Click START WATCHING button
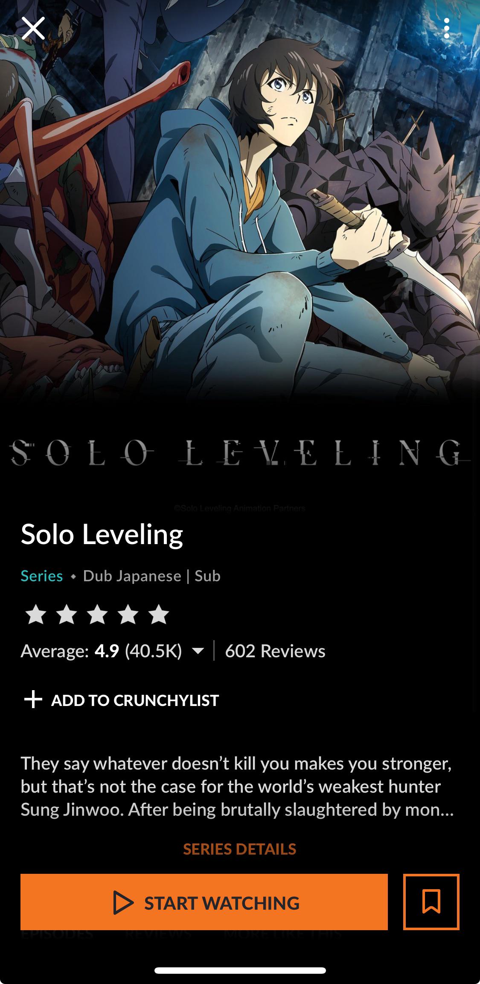This screenshot has width=480, height=984. pyautogui.click(x=204, y=902)
